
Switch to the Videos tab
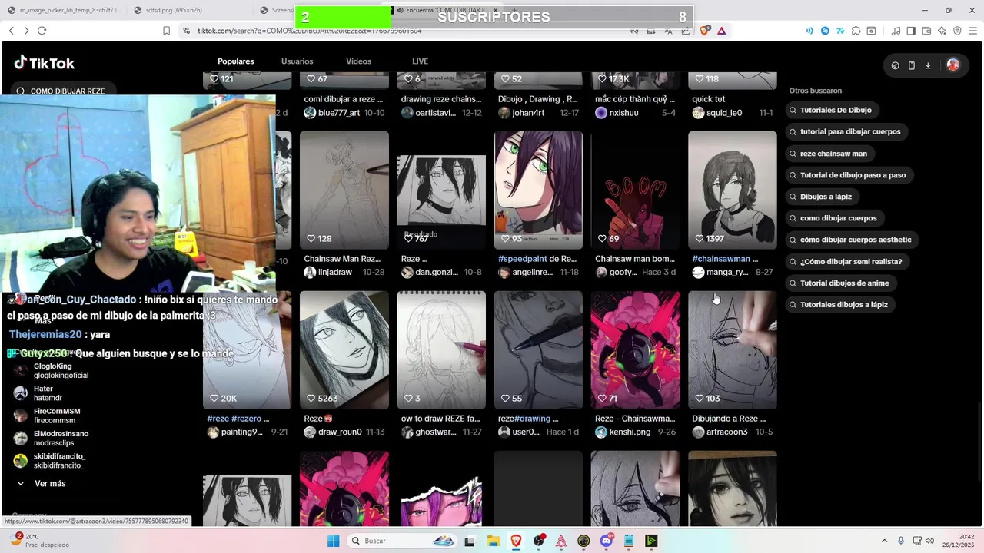358,61
